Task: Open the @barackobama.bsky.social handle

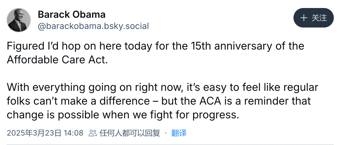Action: (x=93, y=26)
